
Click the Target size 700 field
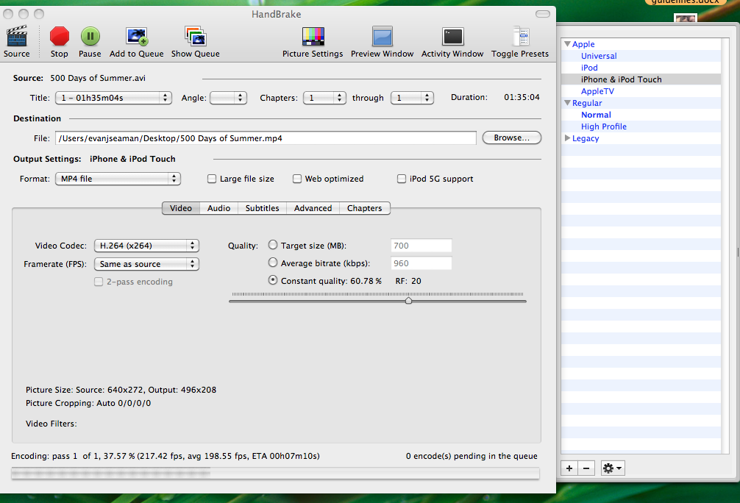point(421,246)
